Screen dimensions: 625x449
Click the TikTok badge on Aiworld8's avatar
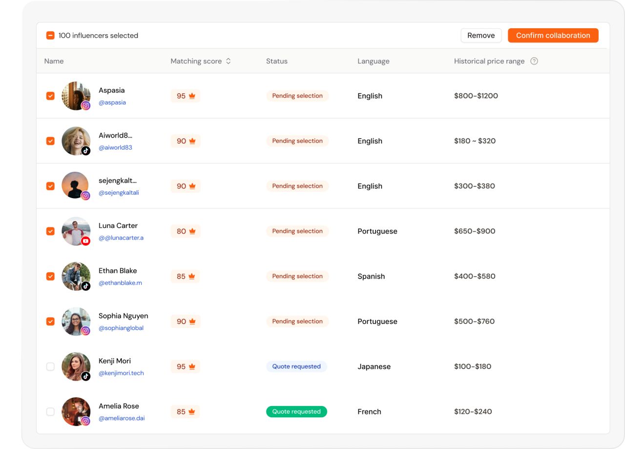click(x=86, y=151)
